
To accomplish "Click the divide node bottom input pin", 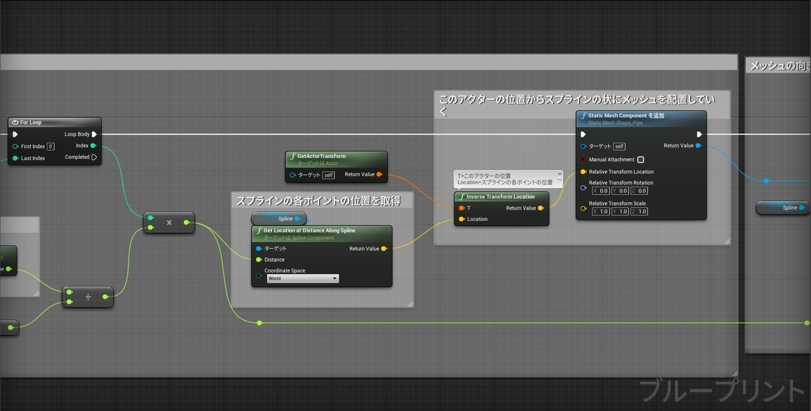I will click(x=70, y=302).
